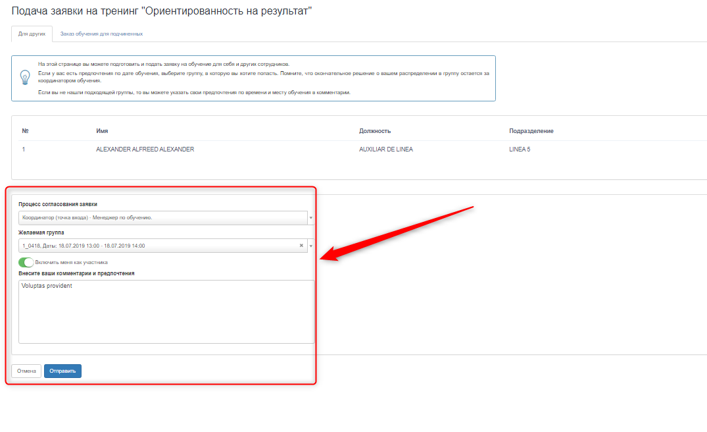Image resolution: width=707 pixels, height=432 pixels.
Task: Click into the comments text area
Action: click(166, 312)
